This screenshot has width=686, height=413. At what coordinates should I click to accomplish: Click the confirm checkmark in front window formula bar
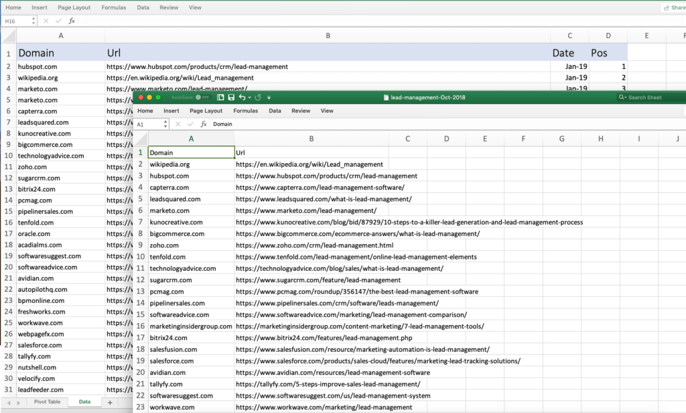click(190, 124)
